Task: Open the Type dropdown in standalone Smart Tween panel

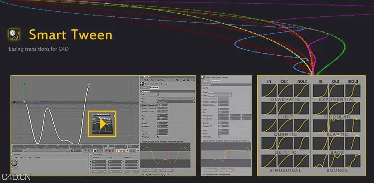Action: [x=220, y=92]
